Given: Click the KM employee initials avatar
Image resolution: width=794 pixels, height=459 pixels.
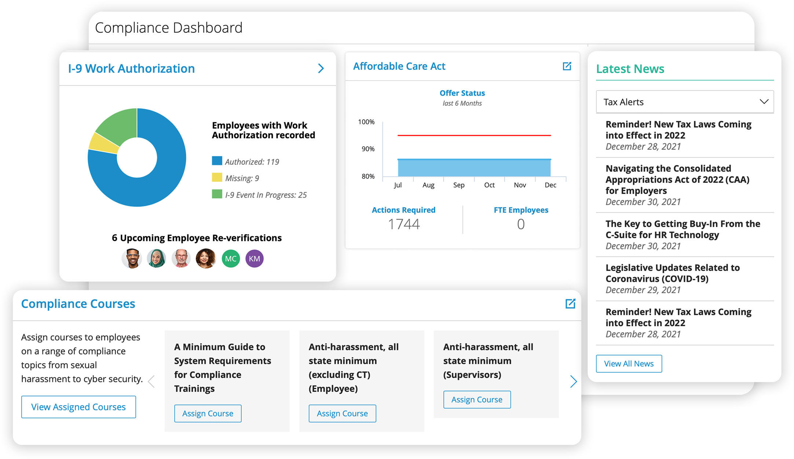Looking at the screenshot, I should (255, 259).
